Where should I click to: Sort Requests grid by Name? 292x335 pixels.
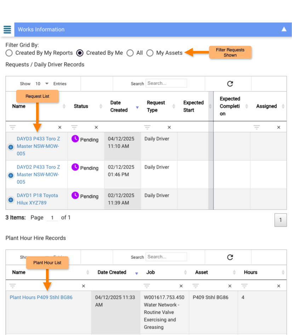(x=64, y=106)
